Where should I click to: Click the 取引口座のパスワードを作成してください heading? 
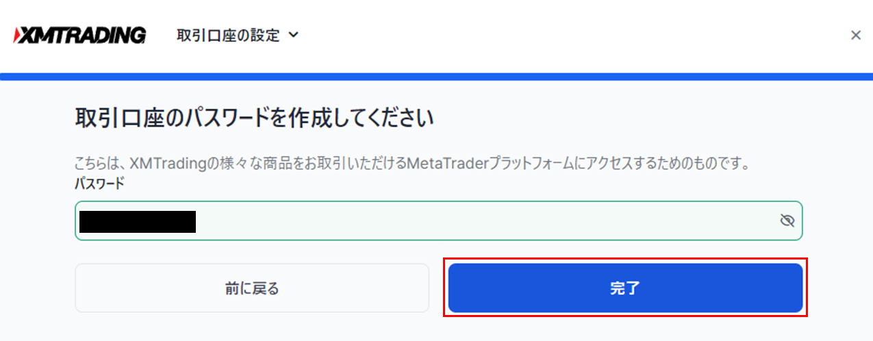254,118
